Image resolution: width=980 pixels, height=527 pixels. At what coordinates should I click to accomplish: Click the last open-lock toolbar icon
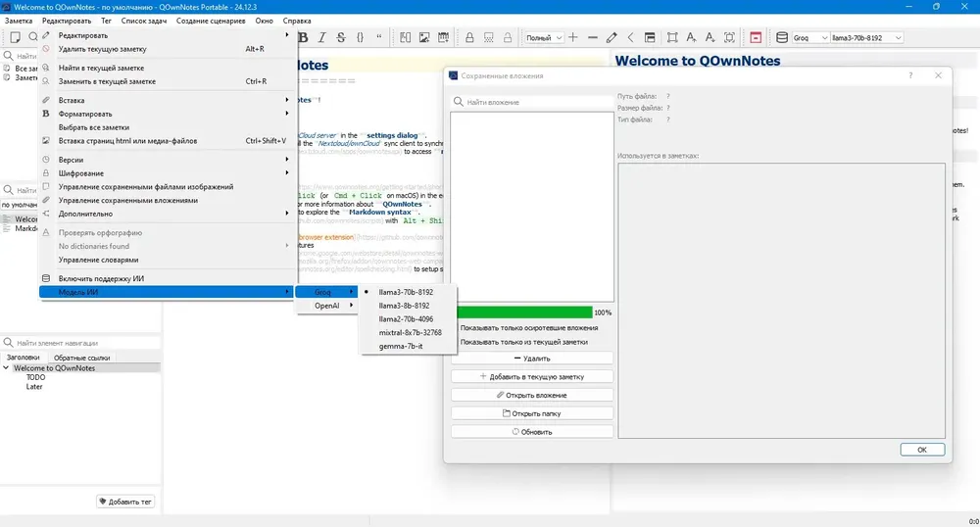pyautogui.click(x=508, y=37)
